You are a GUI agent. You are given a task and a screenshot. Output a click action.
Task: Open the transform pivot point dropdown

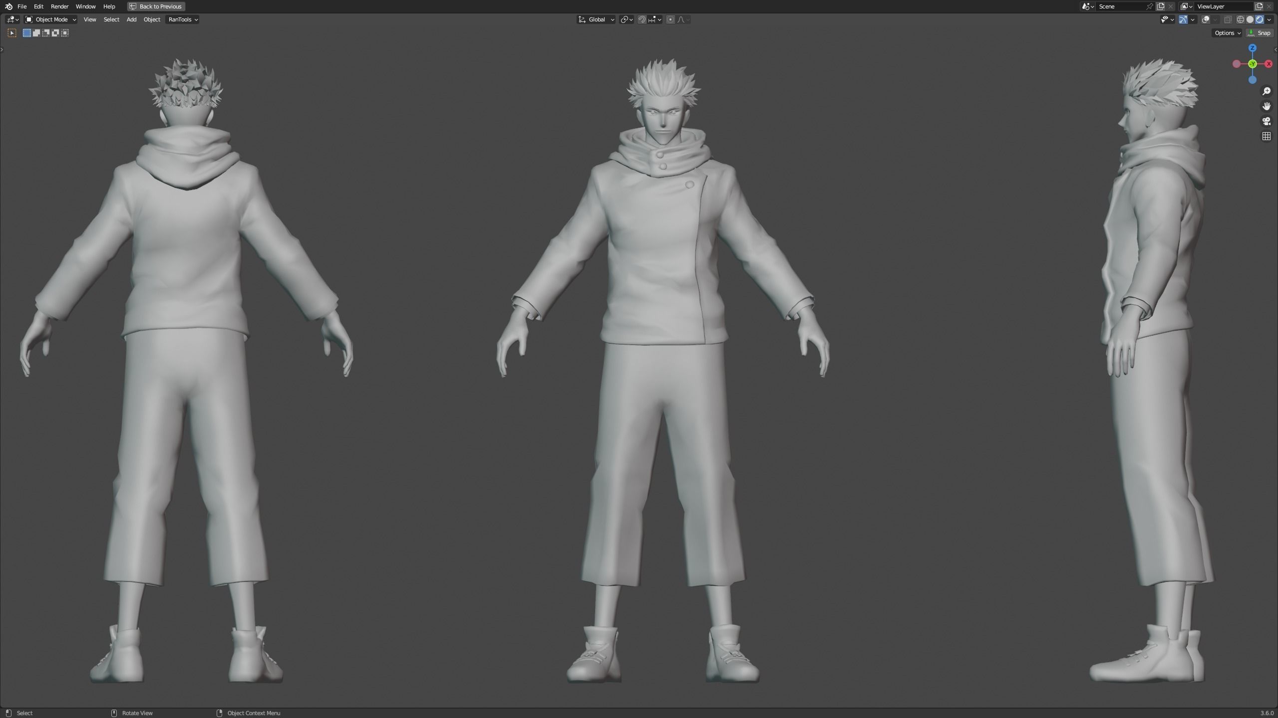(627, 19)
